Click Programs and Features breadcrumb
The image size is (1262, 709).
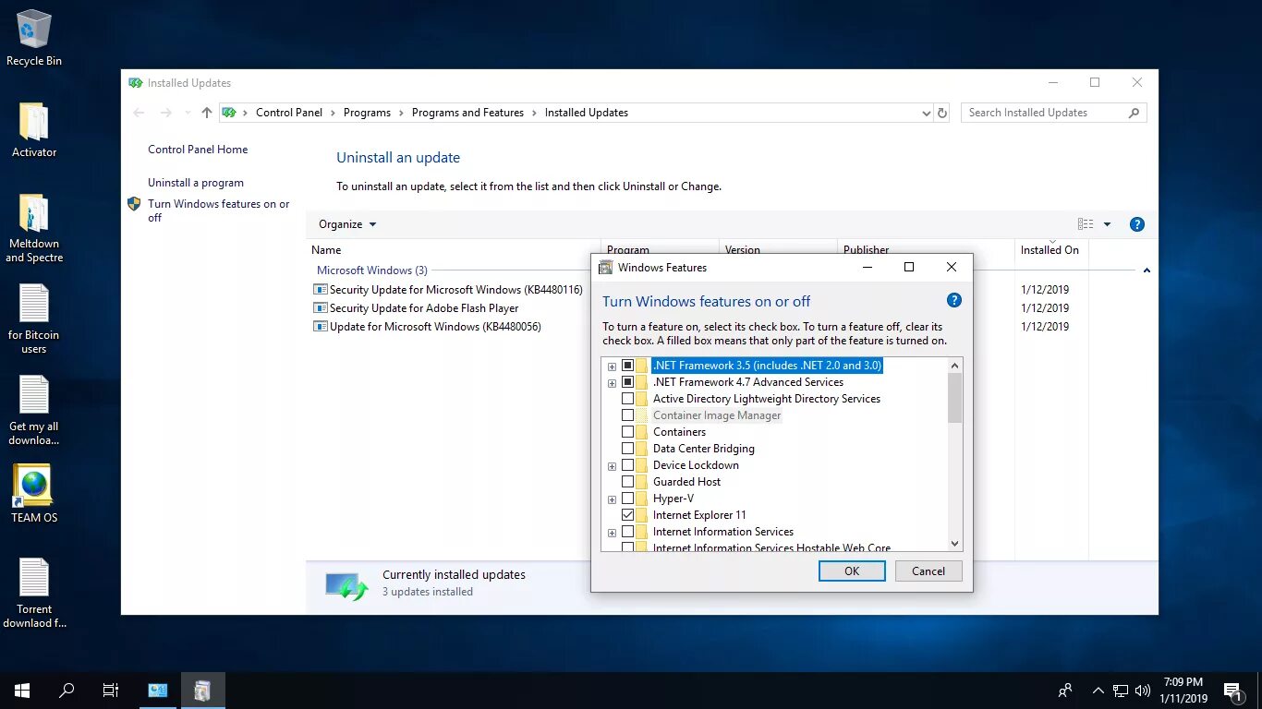pyautogui.click(x=467, y=113)
